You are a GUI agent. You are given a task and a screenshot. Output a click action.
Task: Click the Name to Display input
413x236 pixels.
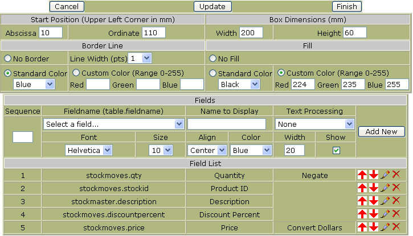[x=227, y=124]
